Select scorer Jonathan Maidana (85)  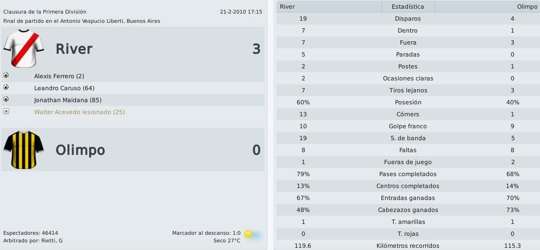68,100
